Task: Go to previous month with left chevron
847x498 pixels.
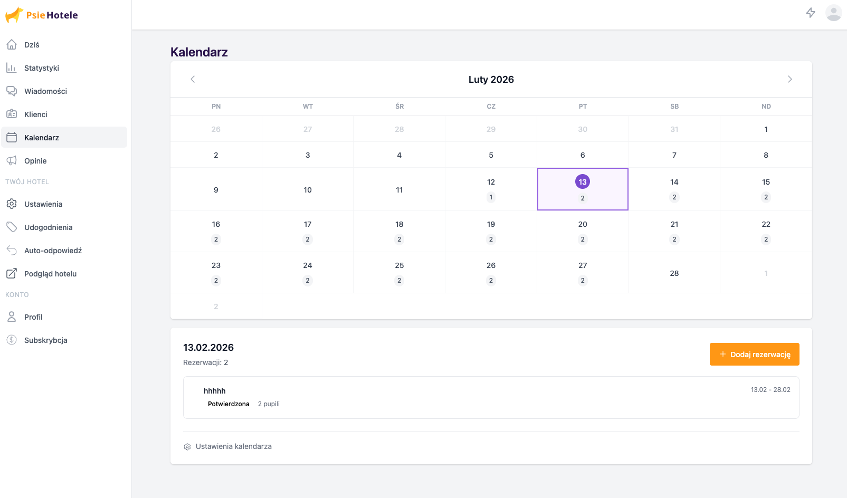Action: (193, 79)
